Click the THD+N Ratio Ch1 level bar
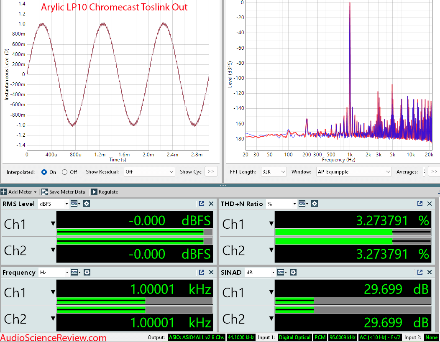This screenshot has height=342, width=440. coord(353,232)
